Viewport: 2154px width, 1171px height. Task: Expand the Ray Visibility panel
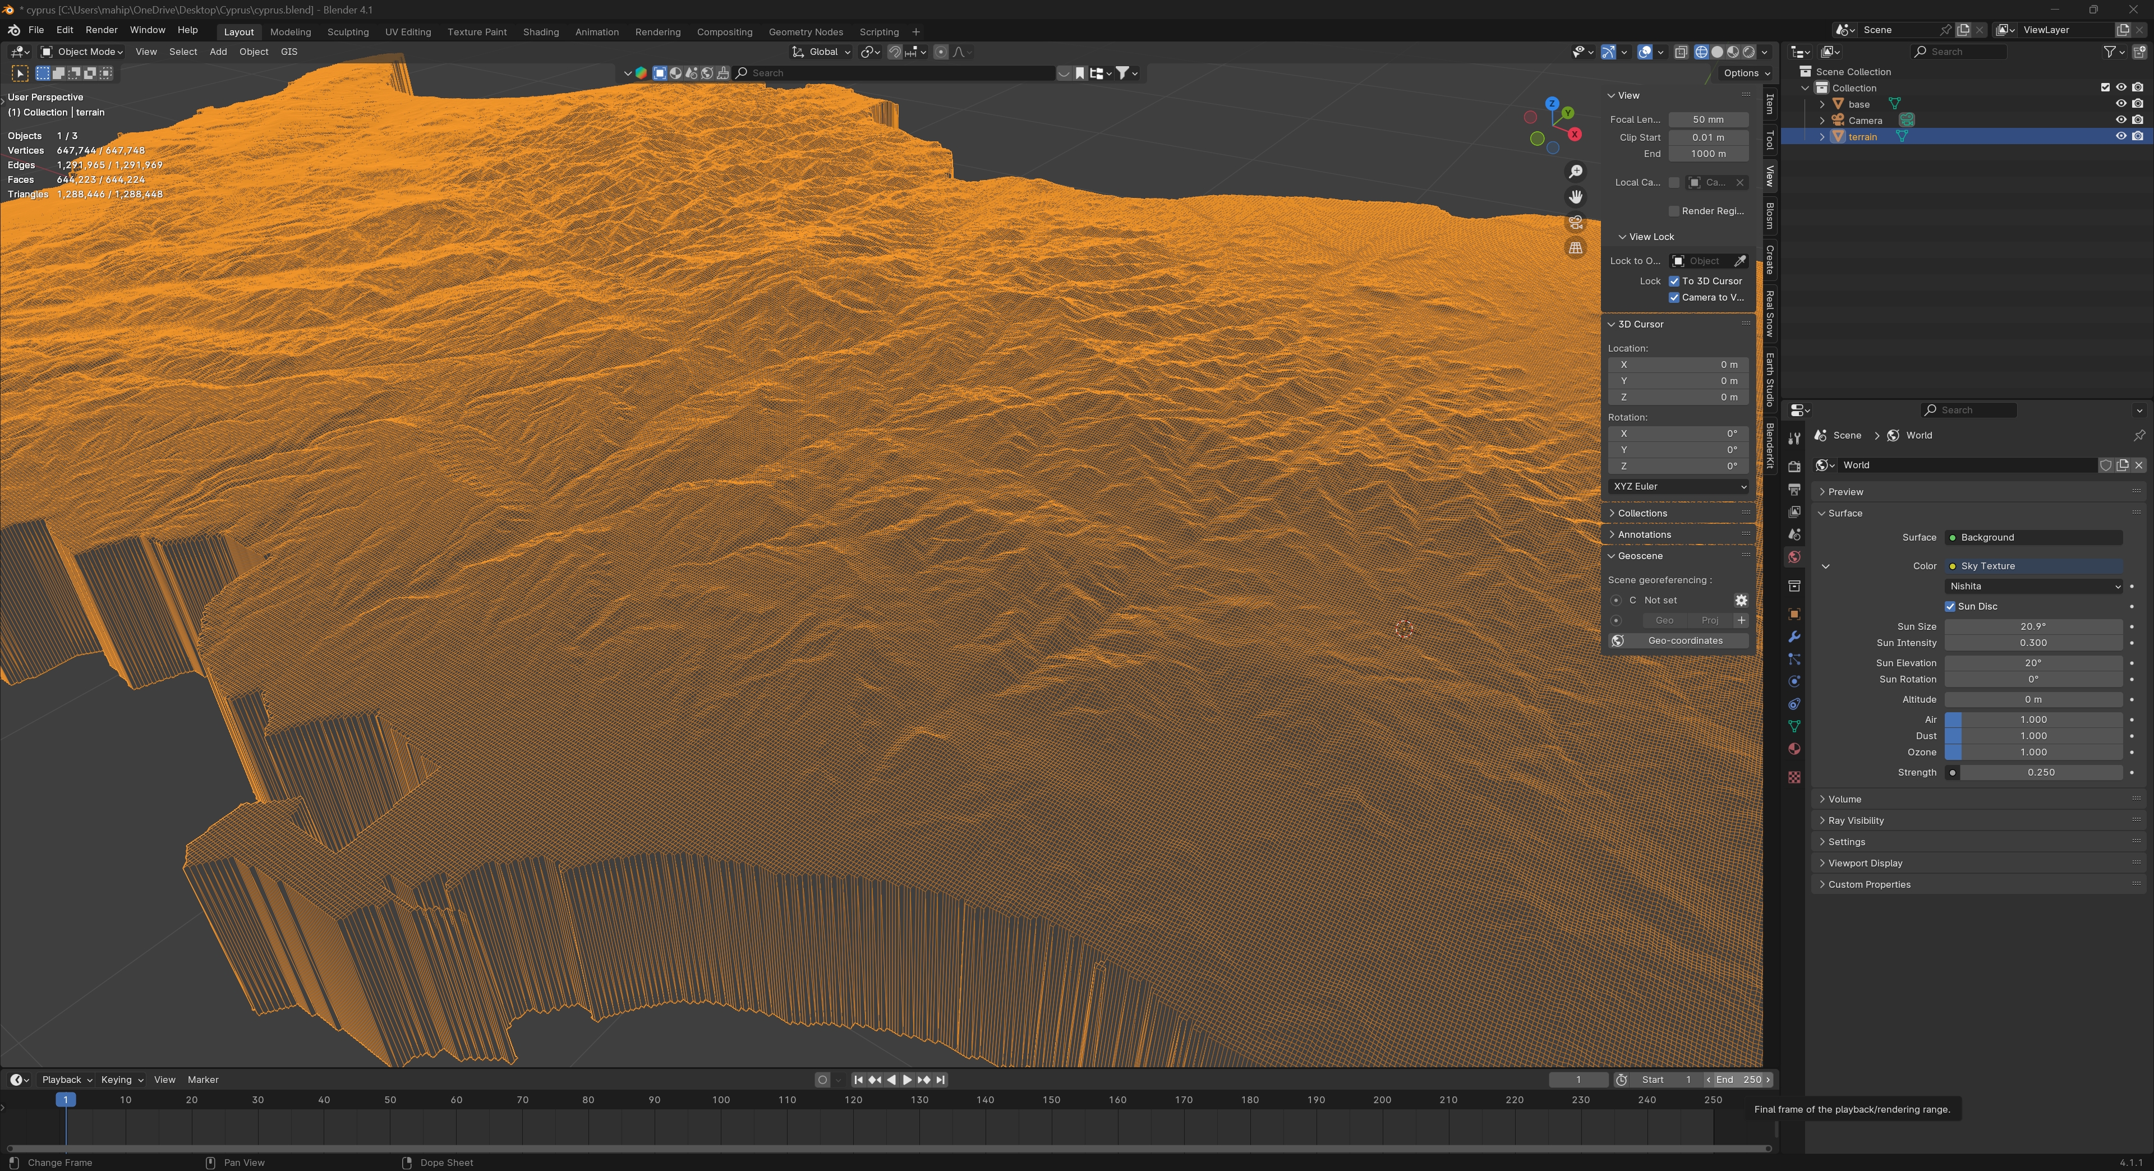1856,821
